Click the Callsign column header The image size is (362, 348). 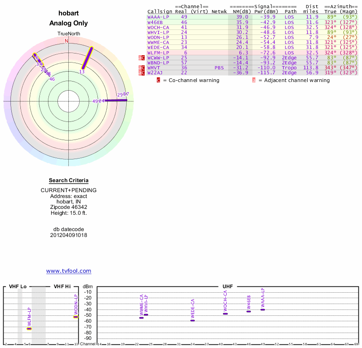point(160,12)
